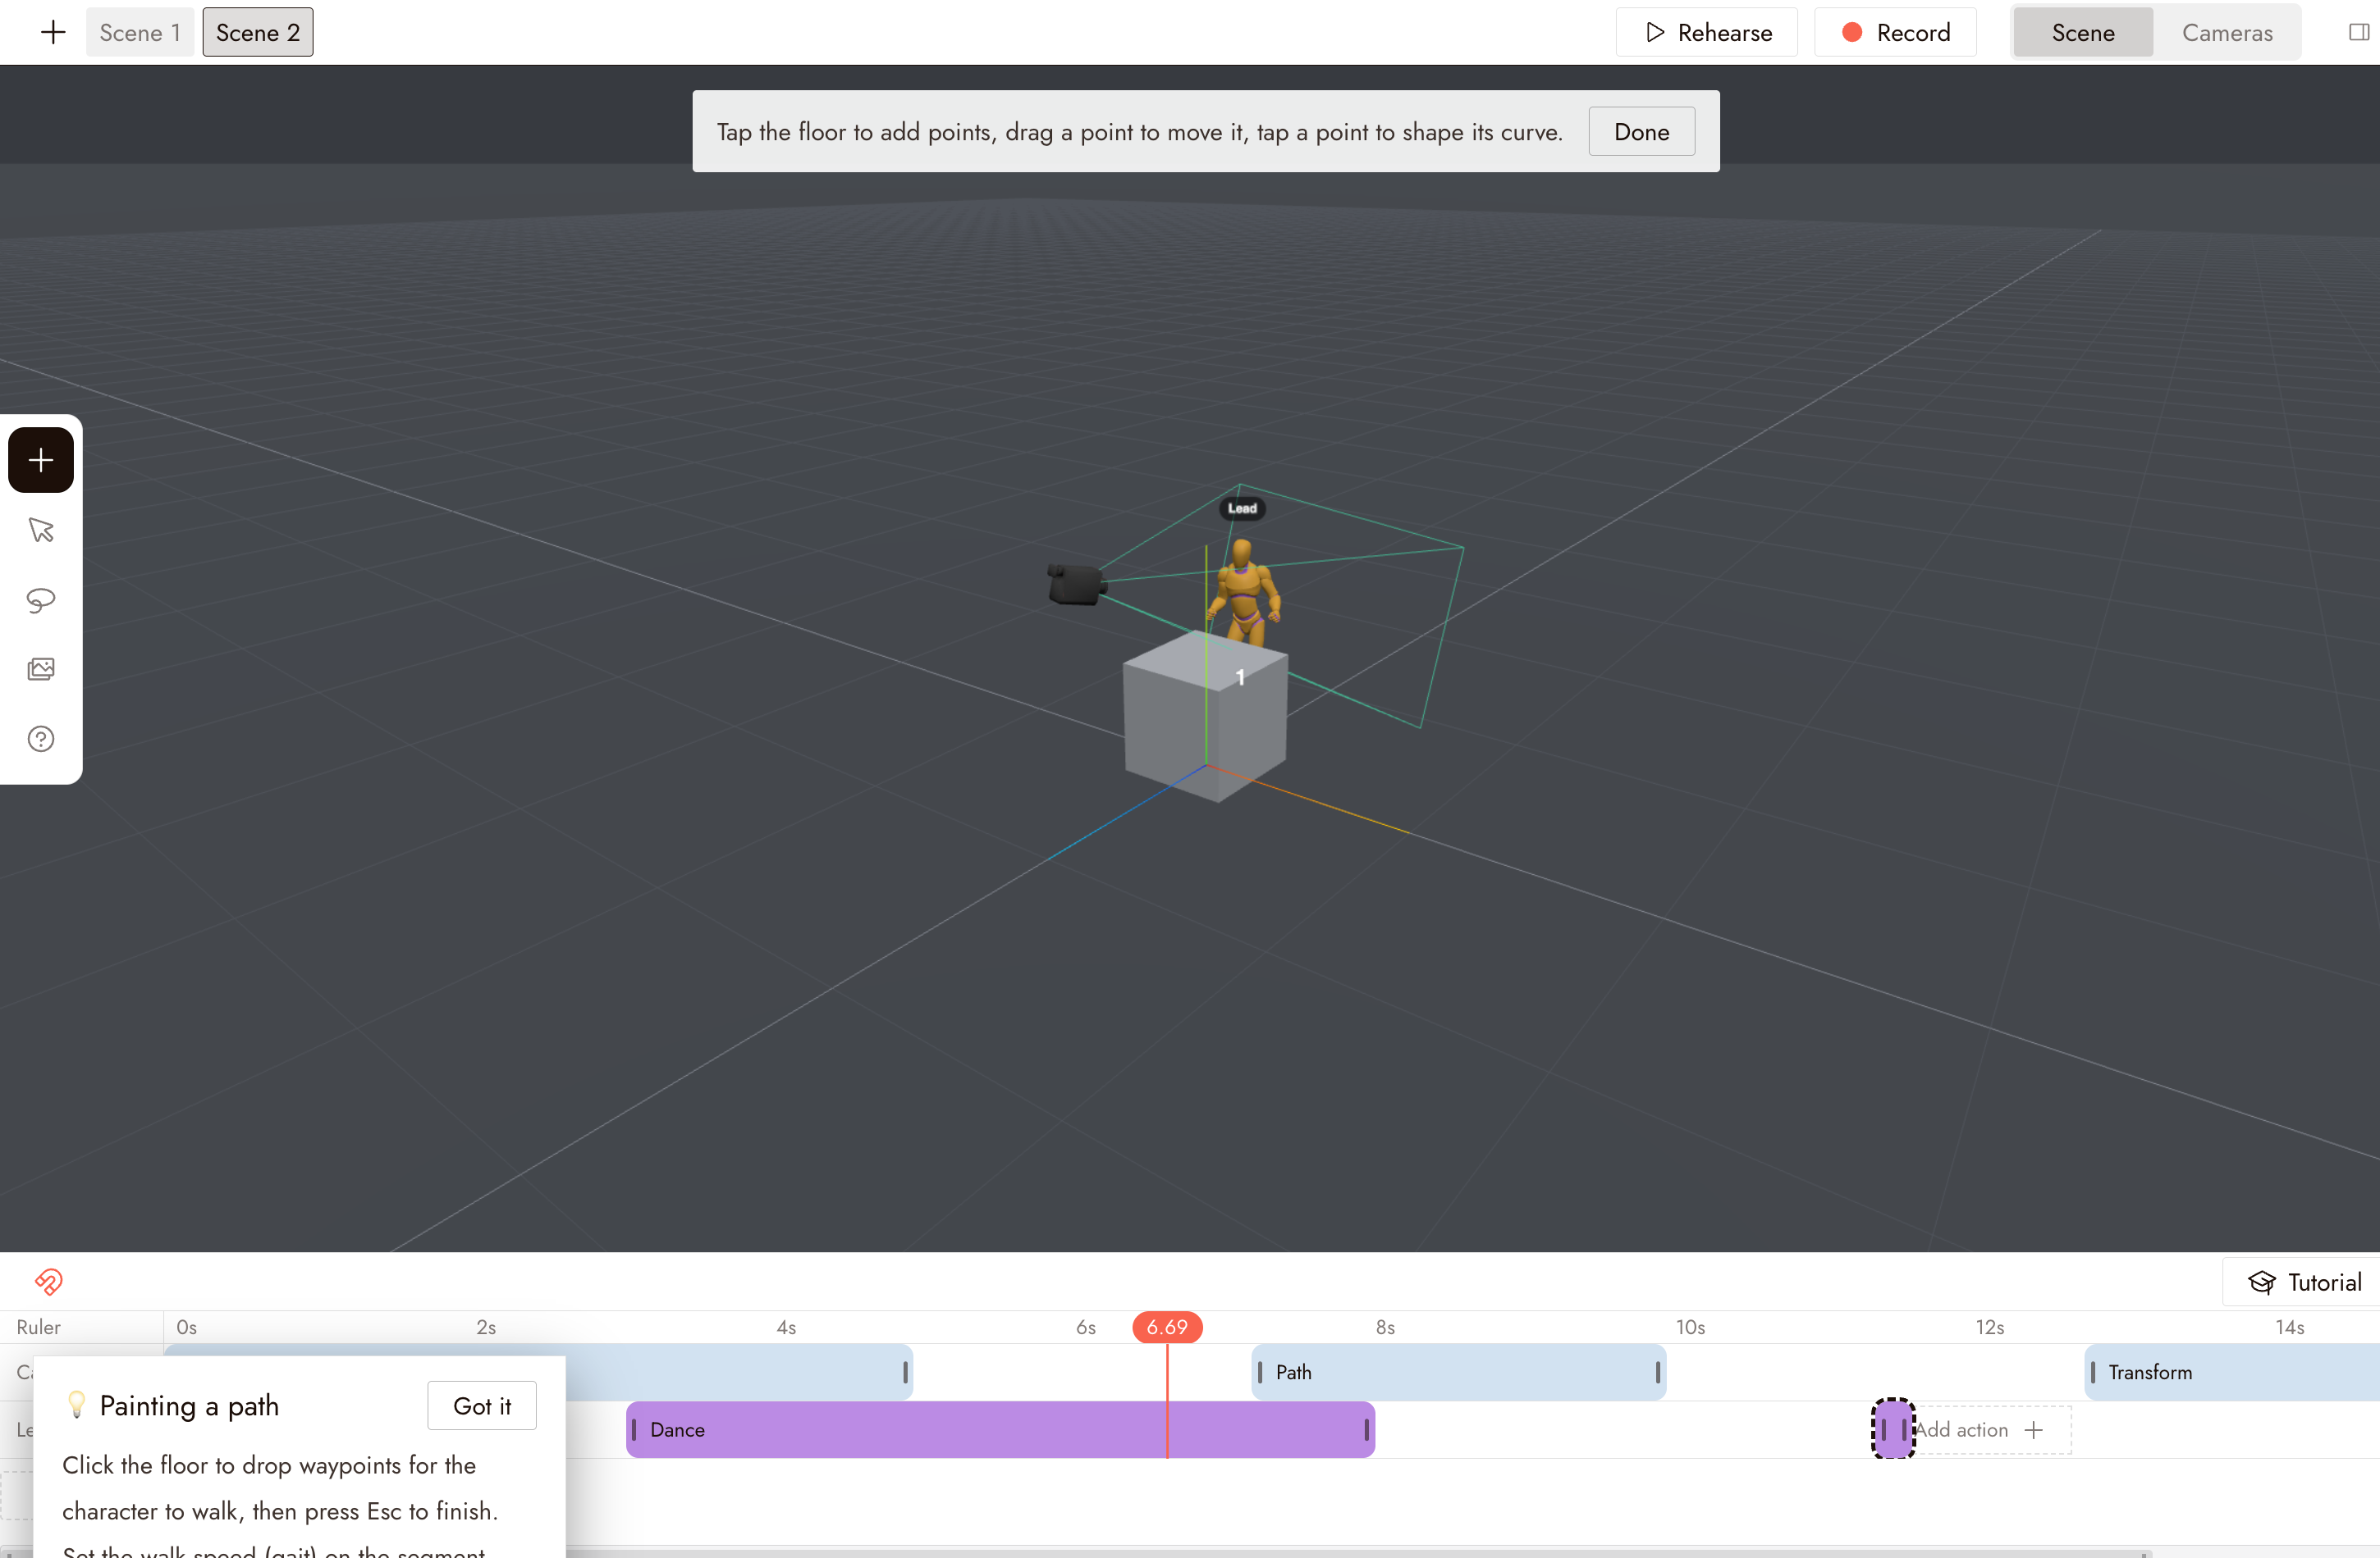Viewport: 2380px width, 1558px height.
Task: Click the dashed purple clip placeholder
Action: click(1893, 1429)
